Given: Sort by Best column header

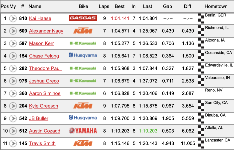Looking at the screenshot, I should (x=119, y=6).
